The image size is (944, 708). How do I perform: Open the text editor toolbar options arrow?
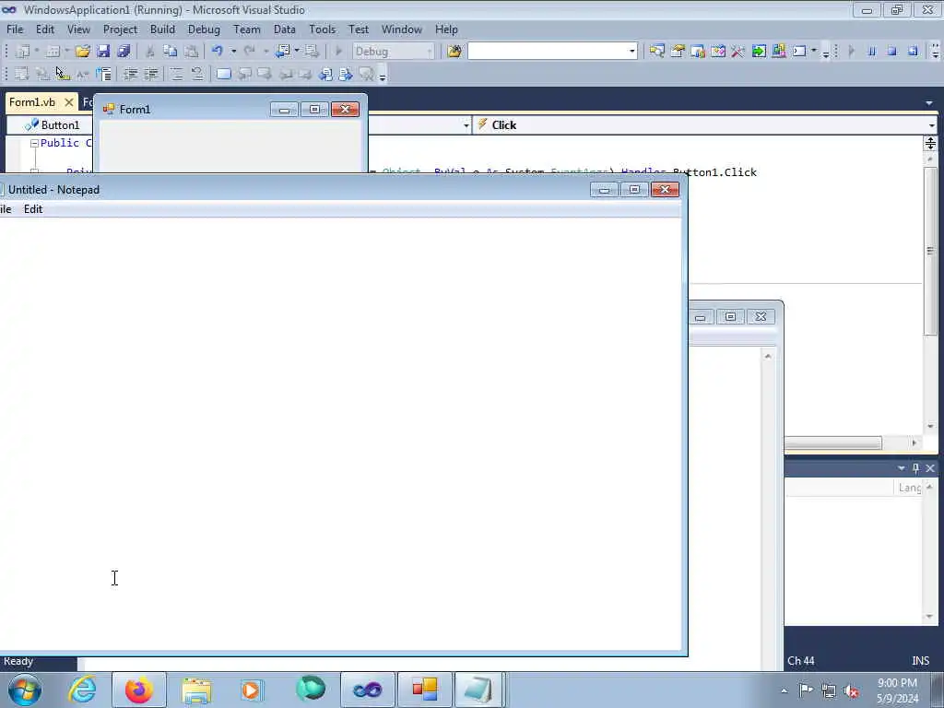coord(383,76)
